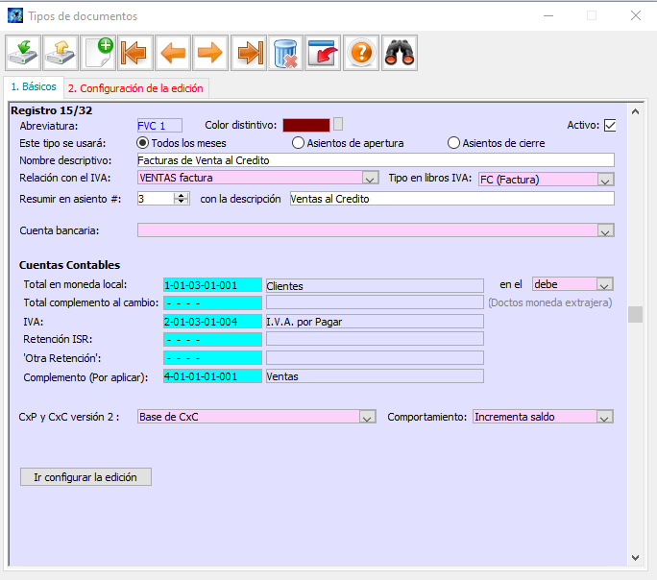Open the Tipo en libros IVA dropdown
The width and height of the screenshot is (657, 580).
click(x=604, y=180)
